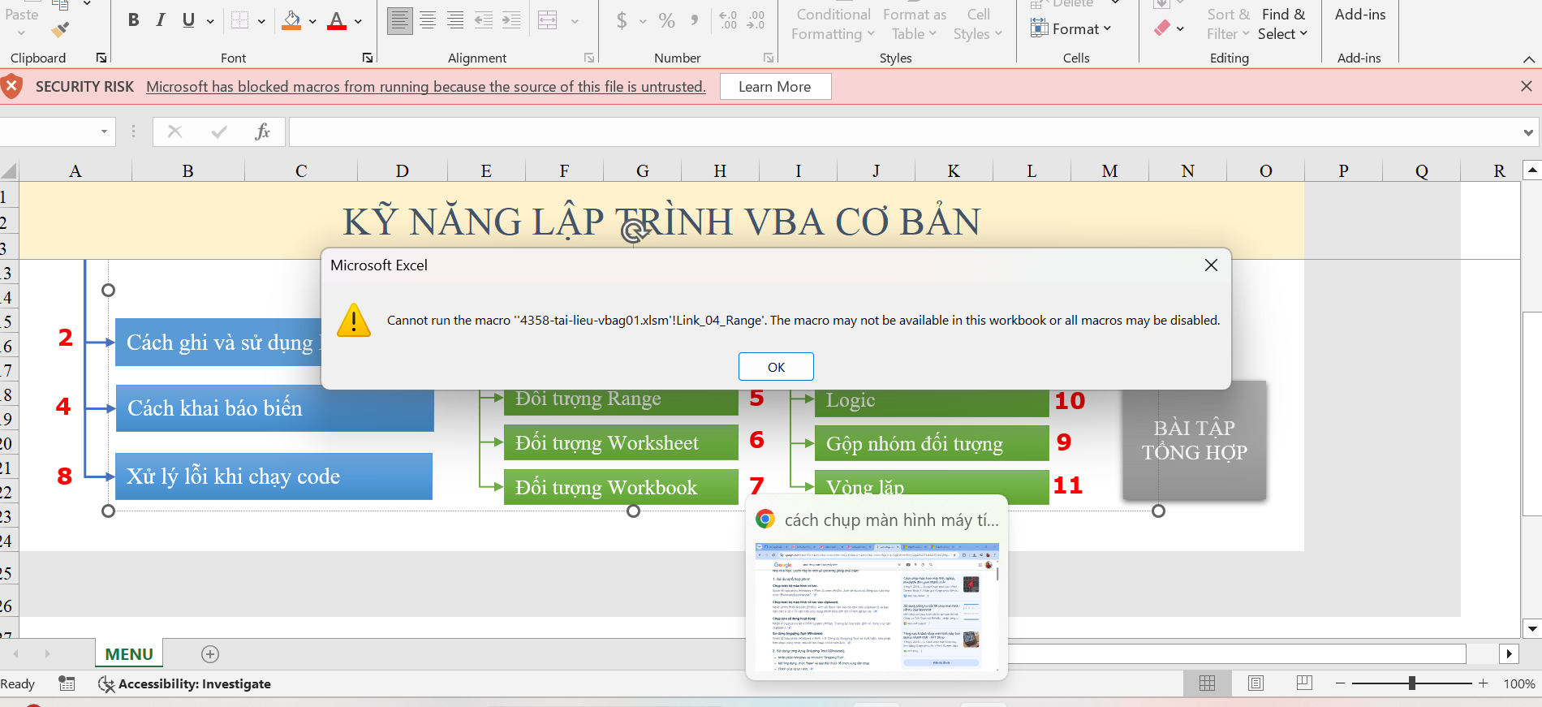Toggle Align Left alignment

pos(399,21)
